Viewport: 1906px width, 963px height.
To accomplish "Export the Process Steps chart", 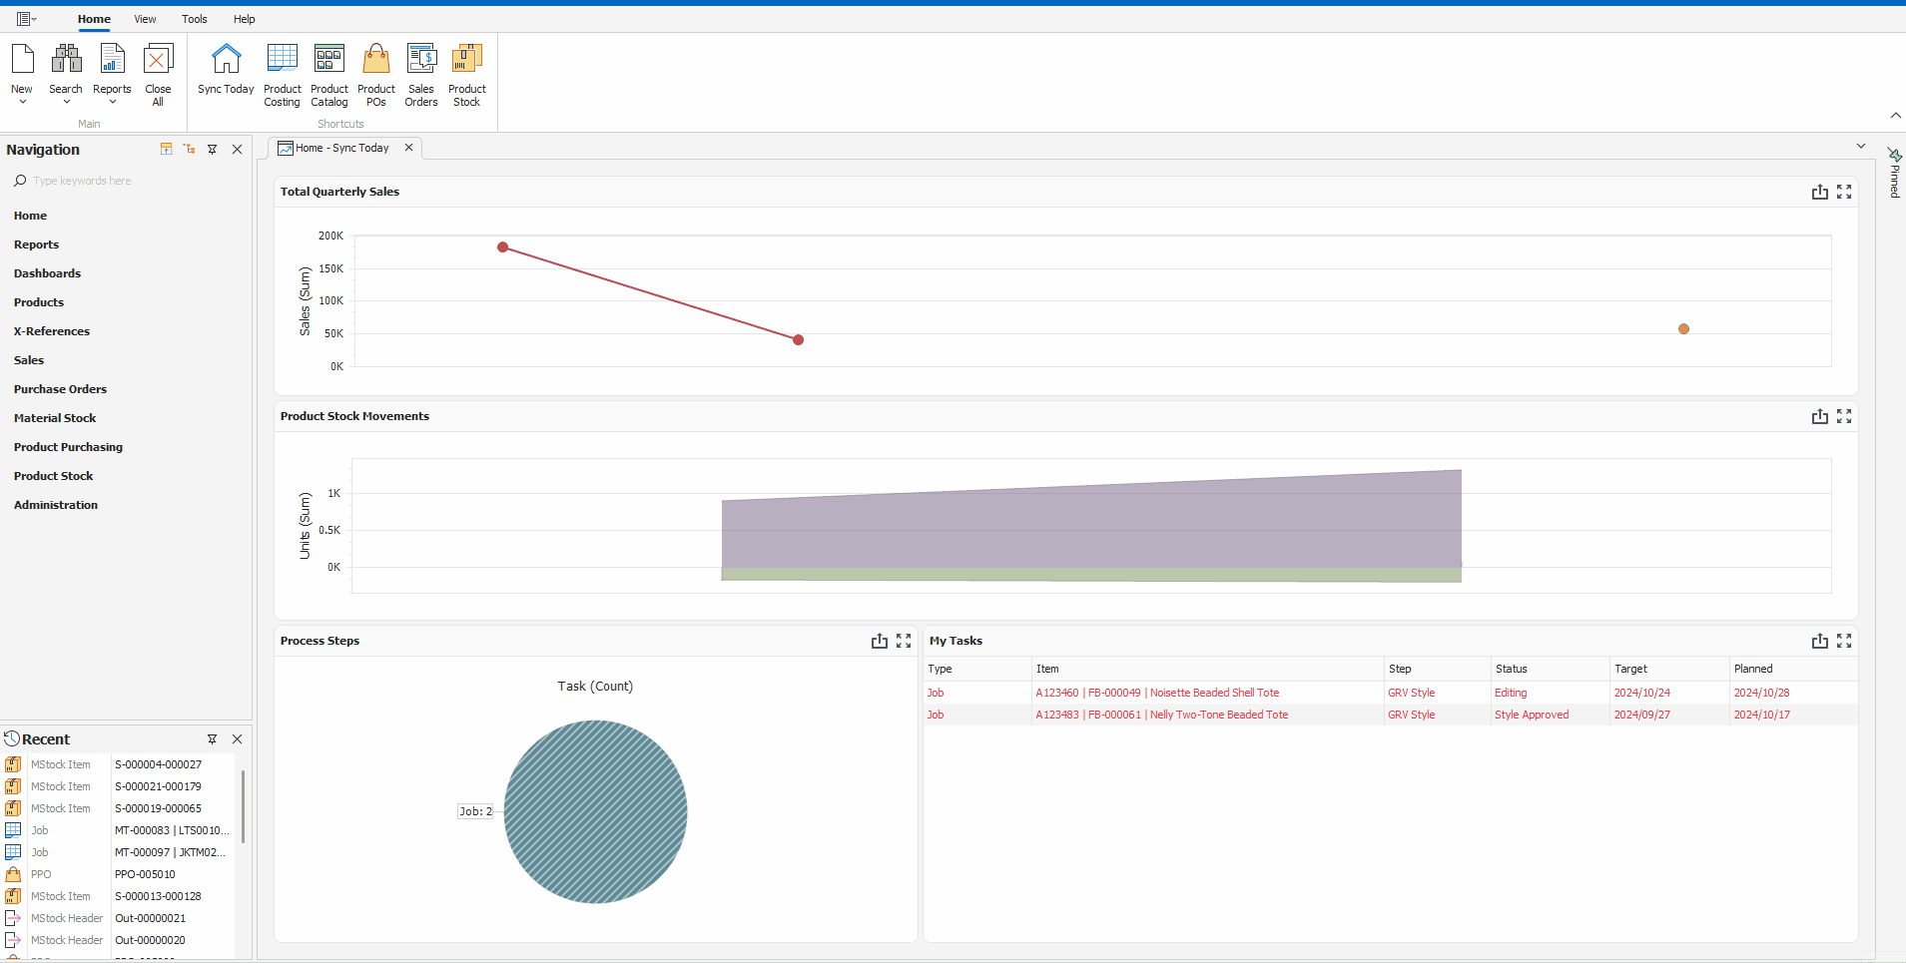I will pos(880,641).
